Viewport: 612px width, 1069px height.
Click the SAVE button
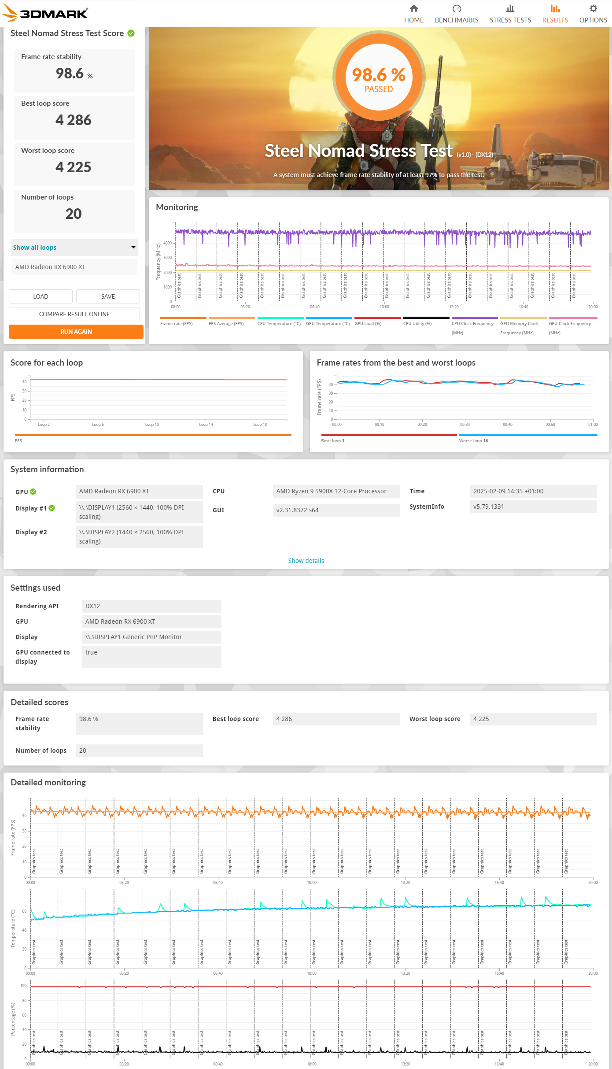[x=108, y=296]
